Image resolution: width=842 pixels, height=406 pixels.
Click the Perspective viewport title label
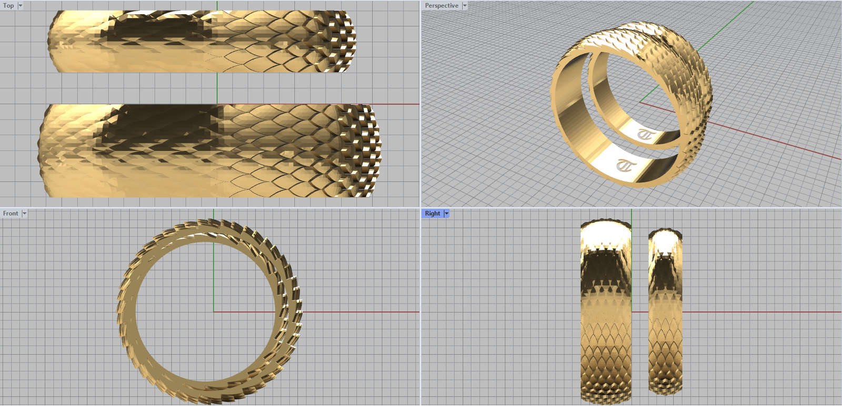point(441,6)
